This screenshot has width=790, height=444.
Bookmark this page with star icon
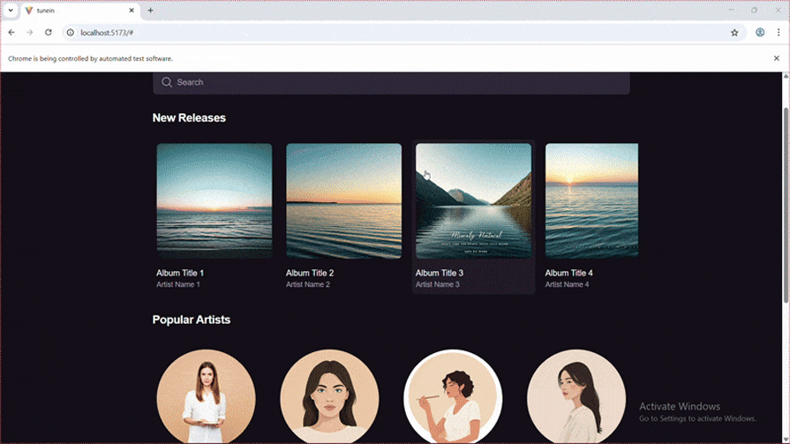coord(734,33)
